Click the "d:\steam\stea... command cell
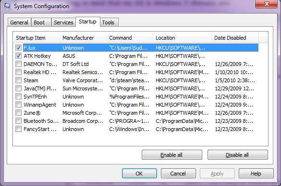281x186 pixels. click(129, 80)
